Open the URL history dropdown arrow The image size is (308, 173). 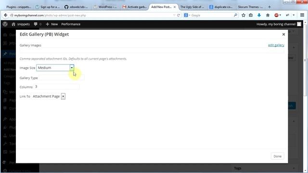[x=174, y=15]
